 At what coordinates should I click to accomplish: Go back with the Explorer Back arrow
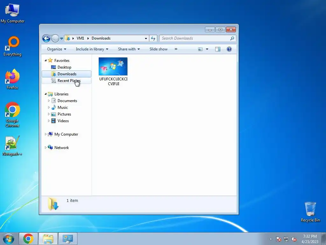coord(46,38)
